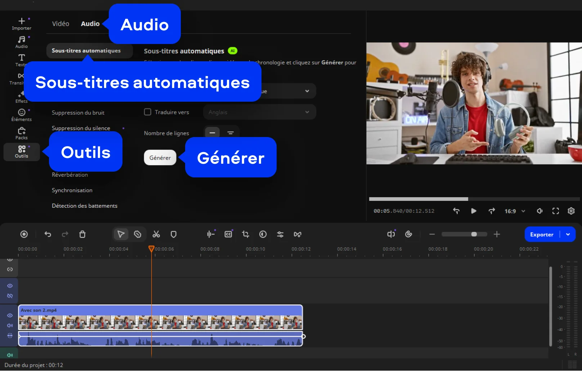Select the Packs sidebar icon
This screenshot has width=582, height=375.
point(22,133)
